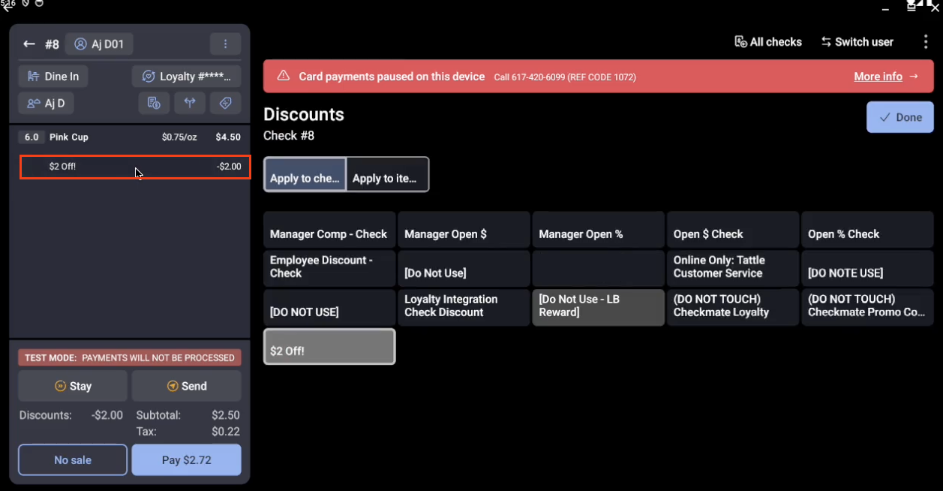The height and width of the screenshot is (491, 943).
Task: Click the Discounts heading
Action: click(x=304, y=115)
